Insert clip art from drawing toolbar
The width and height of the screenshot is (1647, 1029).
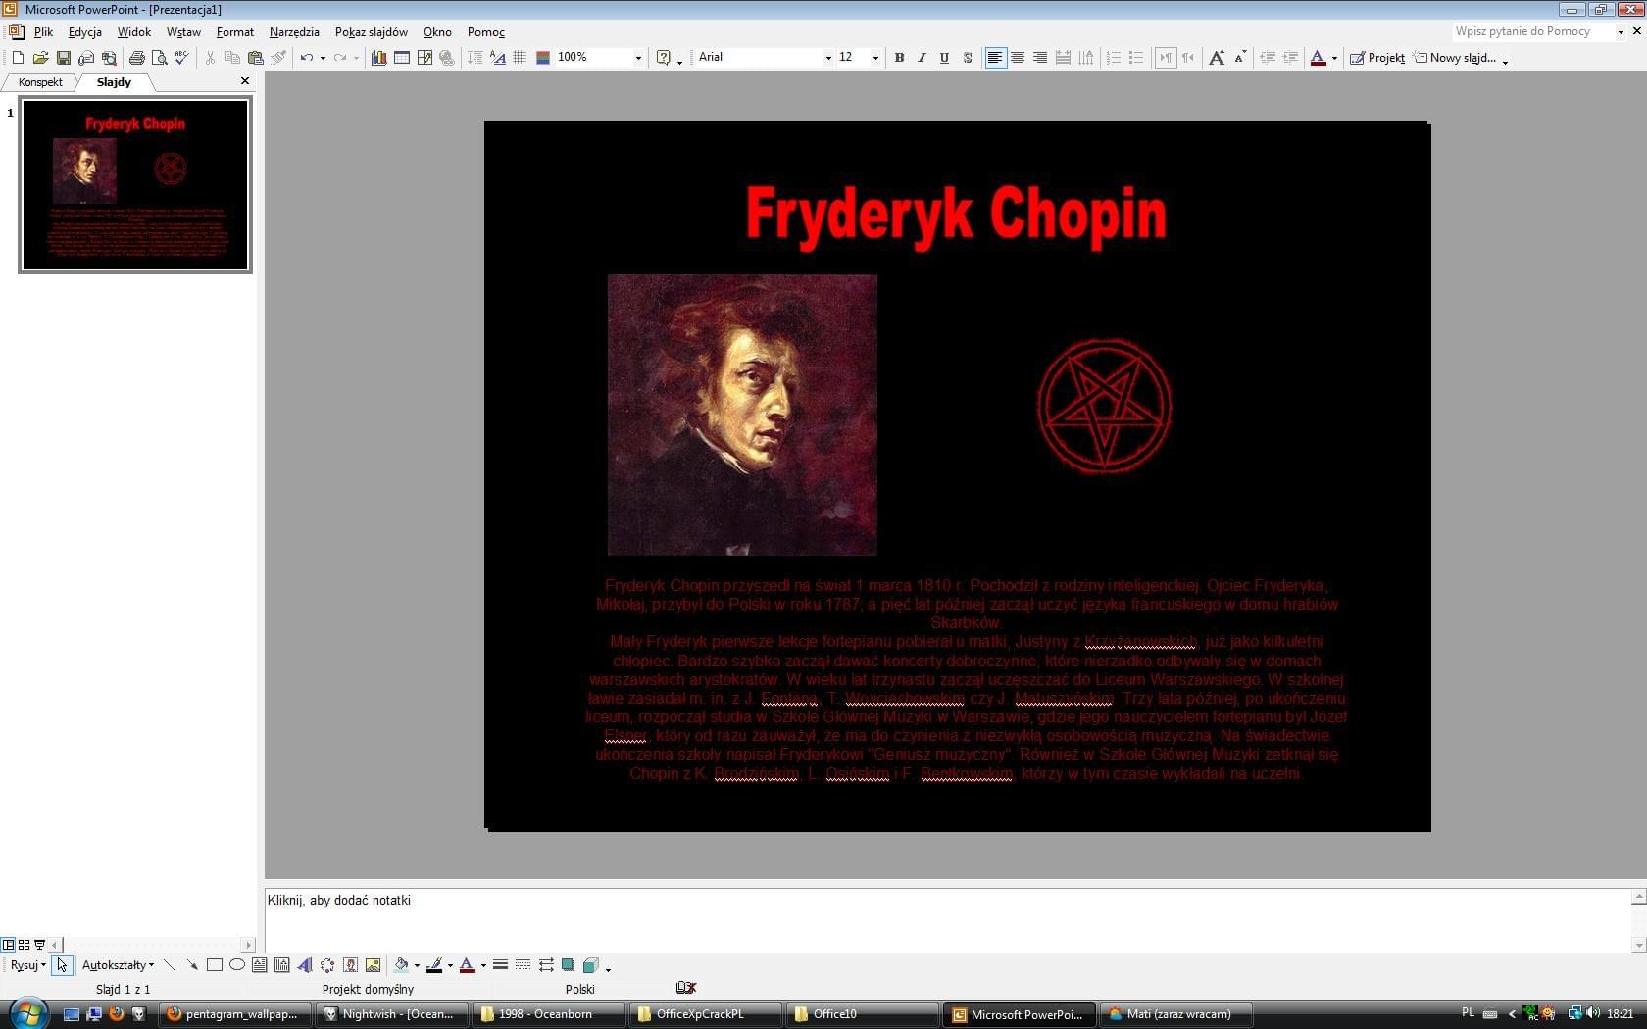[x=350, y=965]
